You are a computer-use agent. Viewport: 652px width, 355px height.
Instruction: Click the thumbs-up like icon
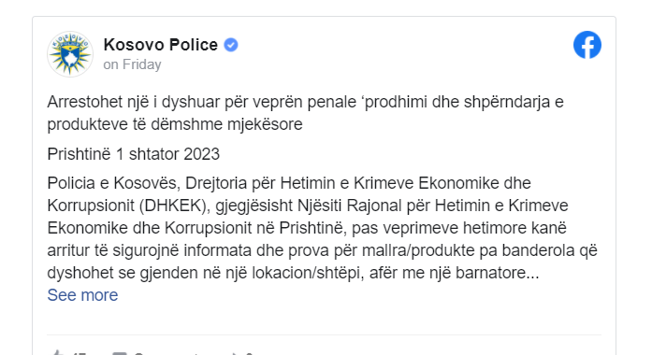(57, 352)
